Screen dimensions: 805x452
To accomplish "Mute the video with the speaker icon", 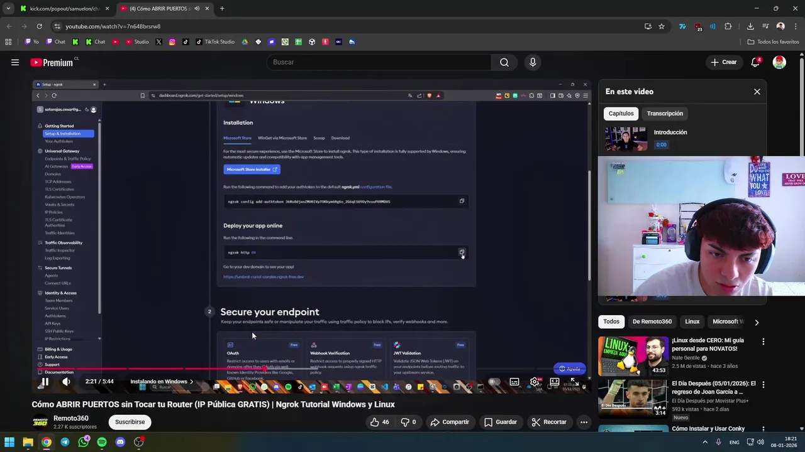I will [66, 382].
